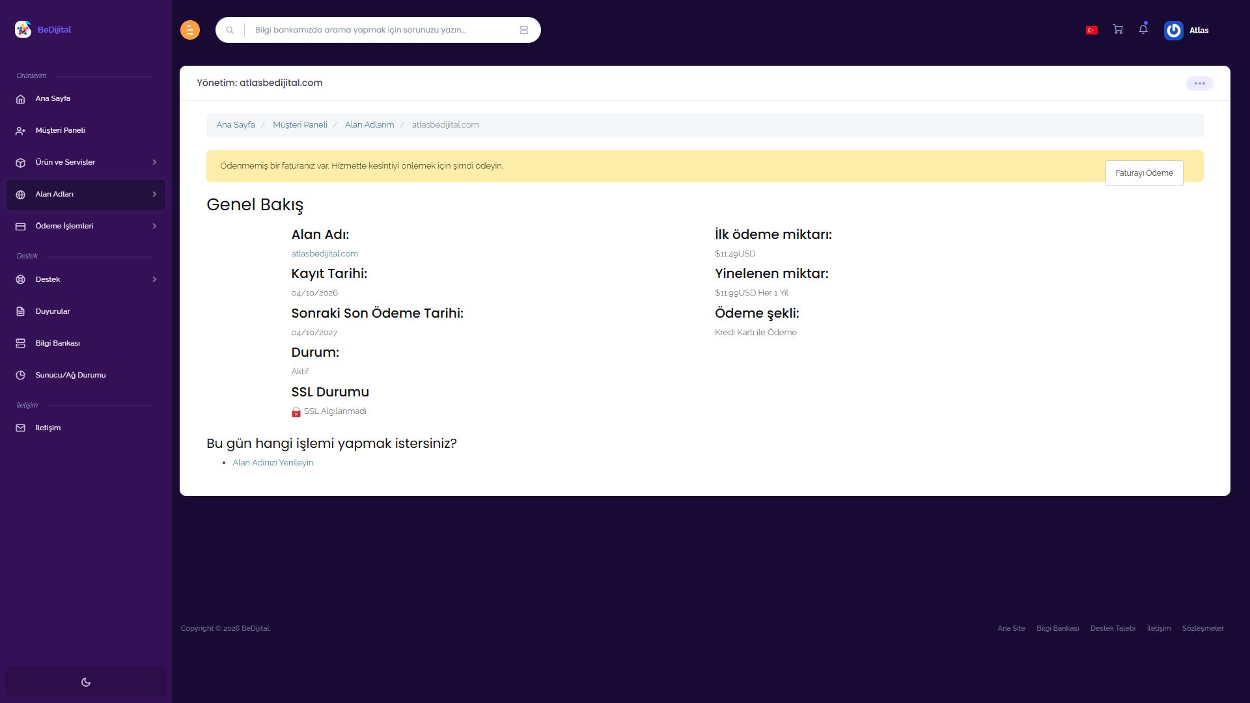Image resolution: width=1250 pixels, height=703 pixels.
Task: Click the Alan Adınızı Yenileyin link
Action: (x=273, y=463)
